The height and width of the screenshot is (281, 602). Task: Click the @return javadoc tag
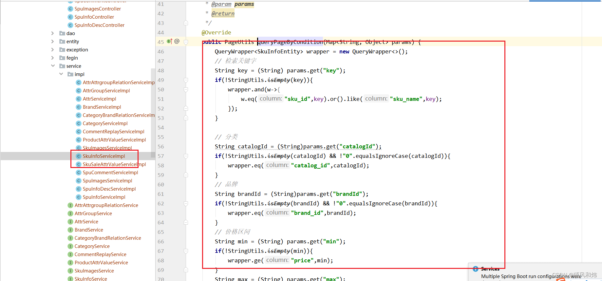[223, 13]
